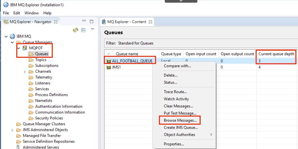Open the Help menu

click(x=47, y=13)
